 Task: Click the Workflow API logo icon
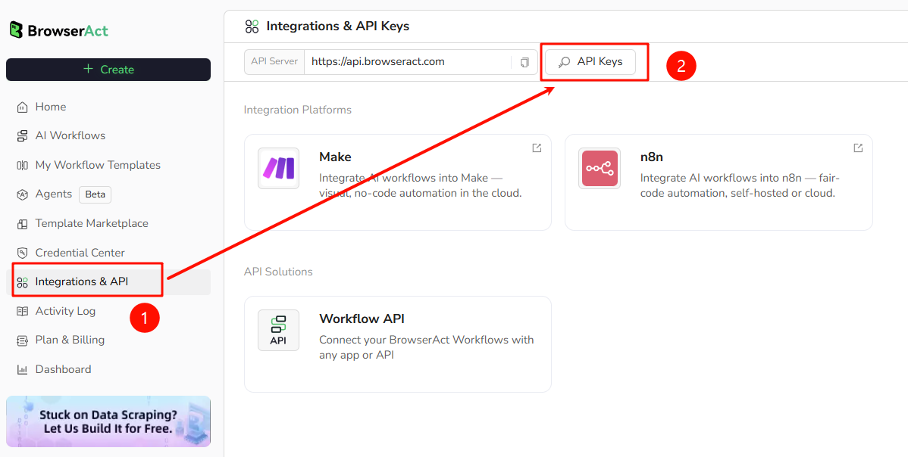278,331
